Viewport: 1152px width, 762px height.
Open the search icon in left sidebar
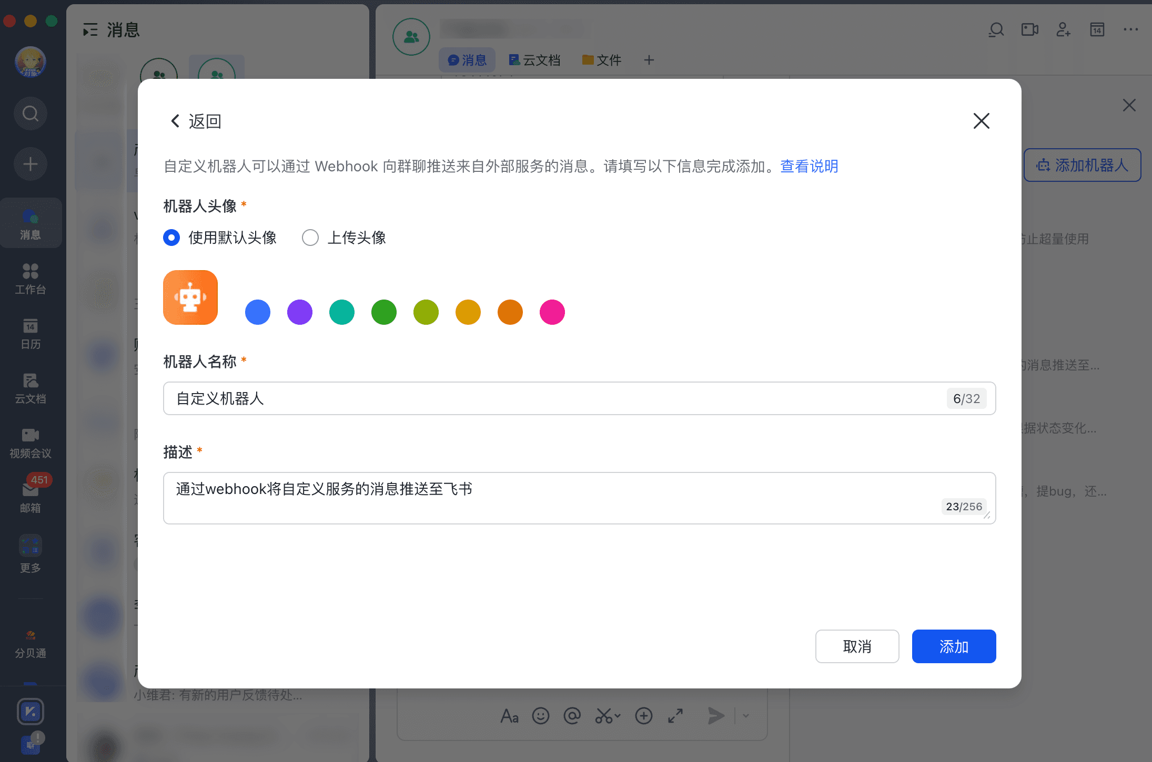pos(31,114)
